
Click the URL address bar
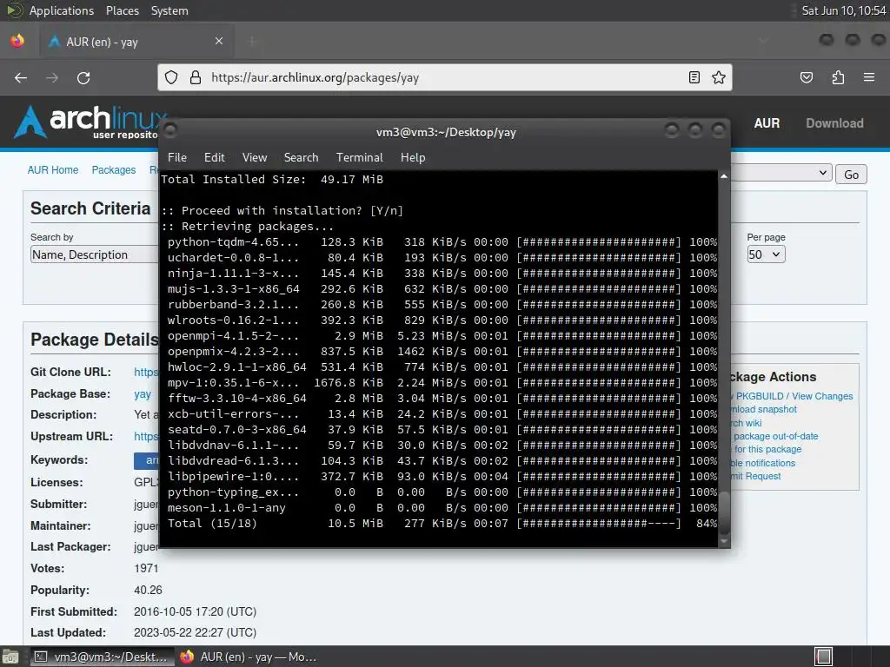444,77
